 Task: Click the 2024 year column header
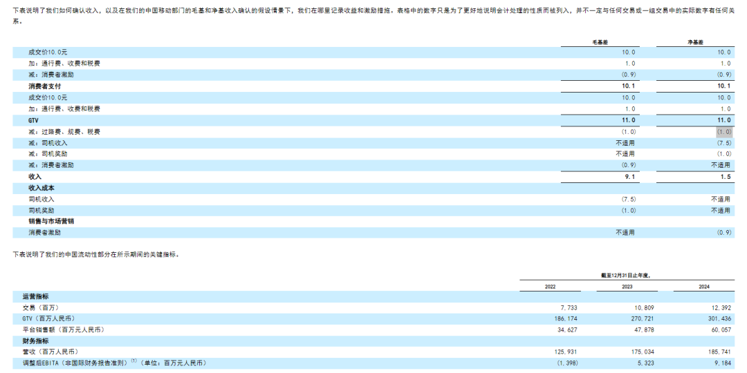(703, 286)
